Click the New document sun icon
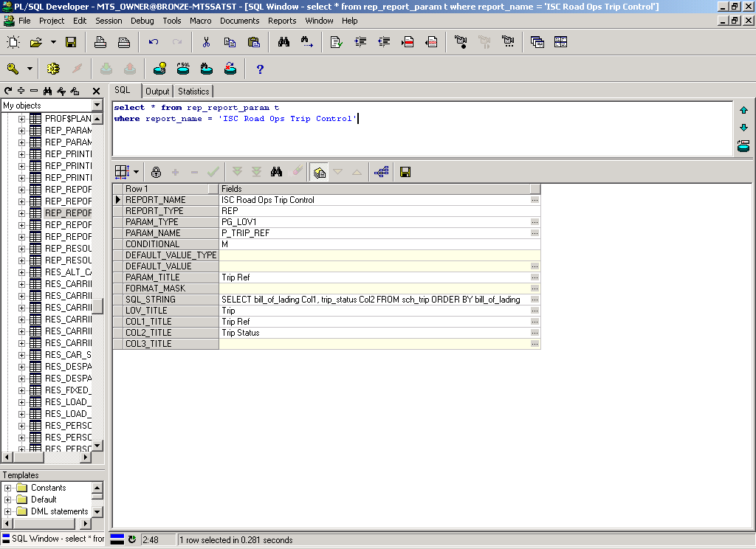Viewport: 756px width, 549px height. [x=13, y=42]
